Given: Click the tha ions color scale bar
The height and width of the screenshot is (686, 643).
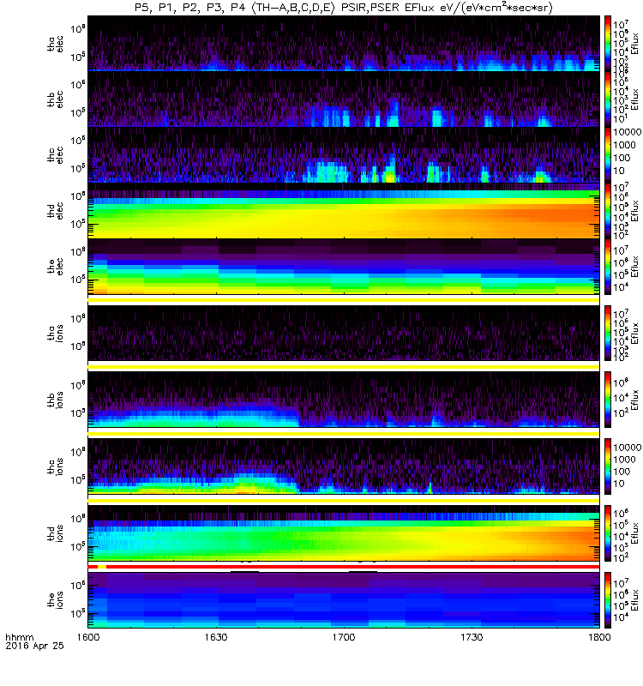Looking at the screenshot, I should [x=608, y=333].
